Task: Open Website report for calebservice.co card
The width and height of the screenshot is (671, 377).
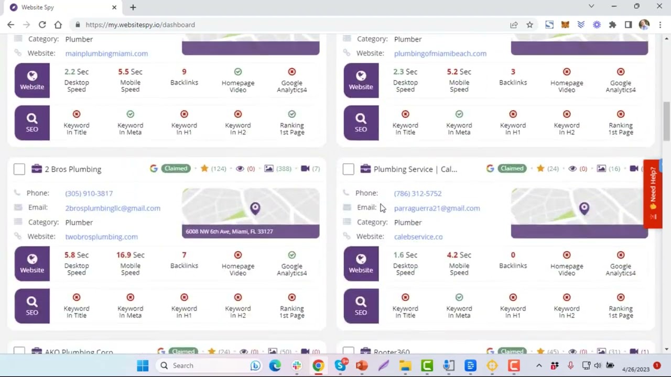Action: pyautogui.click(x=361, y=263)
